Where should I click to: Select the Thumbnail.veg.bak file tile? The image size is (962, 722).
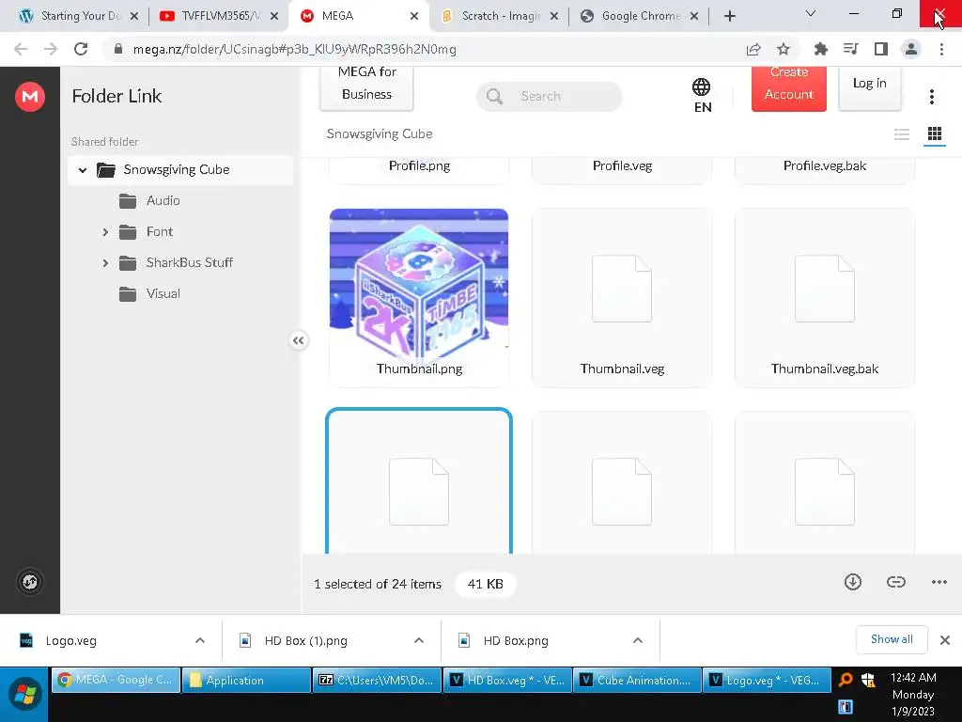(x=825, y=297)
